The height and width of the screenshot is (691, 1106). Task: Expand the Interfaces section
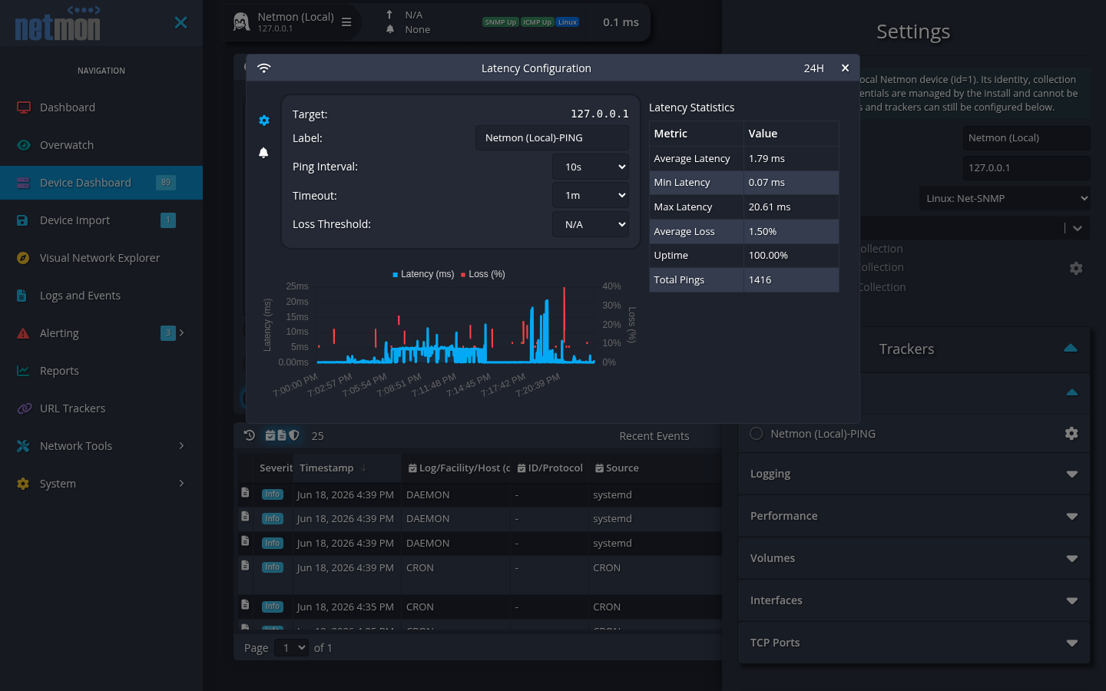(x=914, y=600)
